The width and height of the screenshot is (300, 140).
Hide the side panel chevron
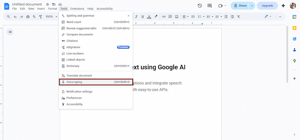[294, 134]
